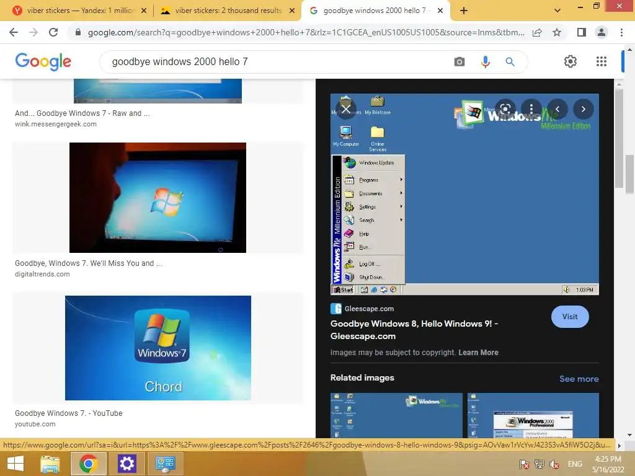
Task: Open the Settings gear taskbar app
Action: pyautogui.click(x=127, y=464)
